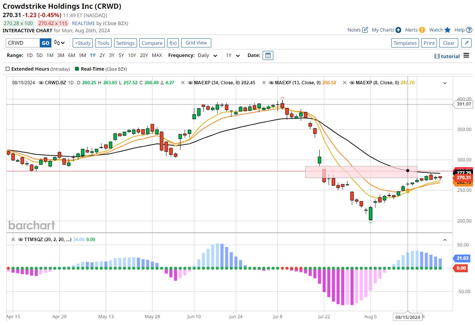This screenshot has height=325, width=475.
Task: Hide the MAEXP 13 moving average
Action: tap(271, 82)
